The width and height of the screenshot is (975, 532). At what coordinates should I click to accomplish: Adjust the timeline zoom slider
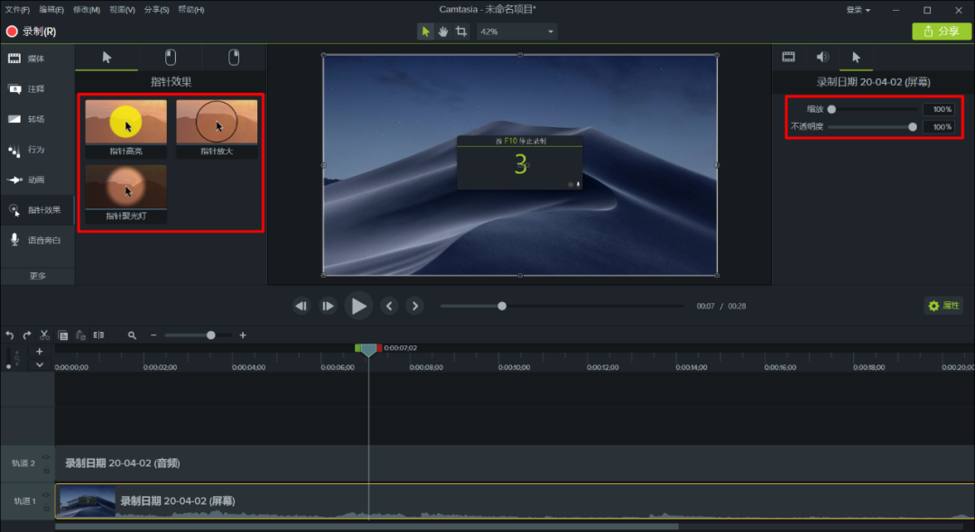point(198,335)
